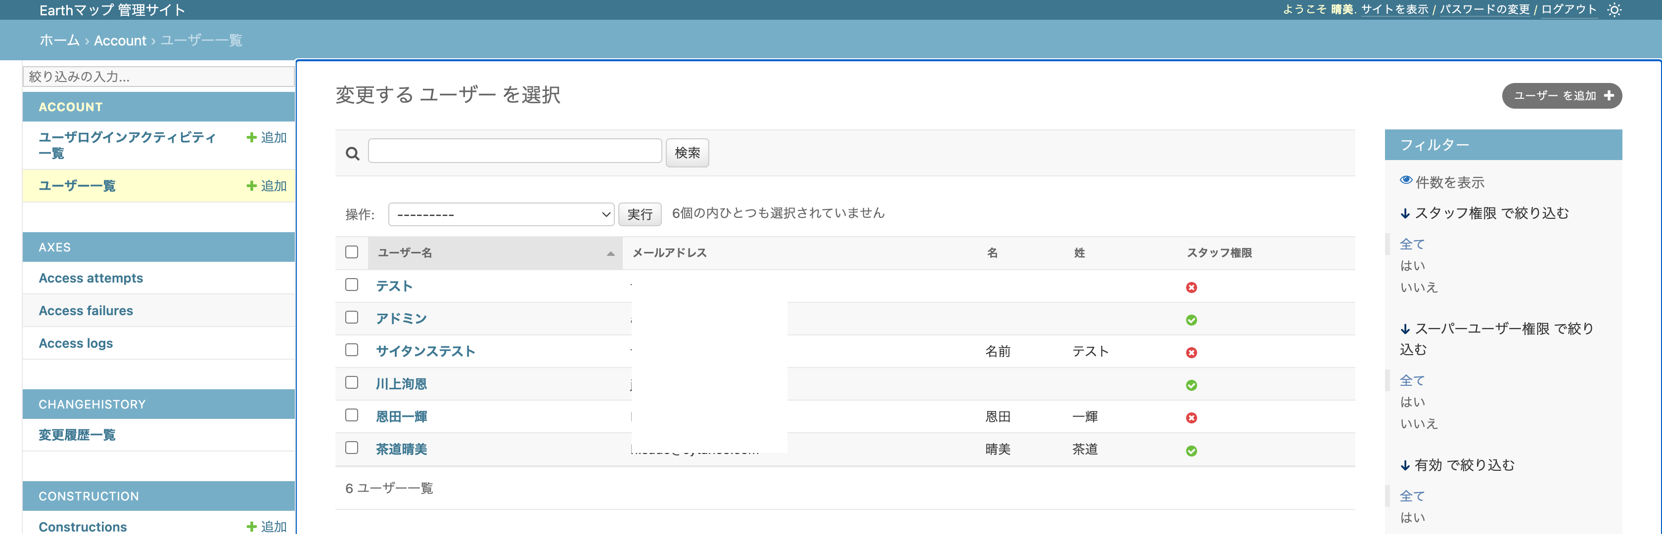Check the checkbox for 茶道晴美
The height and width of the screenshot is (534, 1662).
pyautogui.click(x=351, y=448)
